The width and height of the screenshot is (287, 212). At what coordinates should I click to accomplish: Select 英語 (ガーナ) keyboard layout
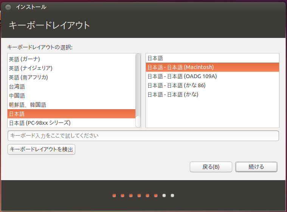click(x=71, y=59)
